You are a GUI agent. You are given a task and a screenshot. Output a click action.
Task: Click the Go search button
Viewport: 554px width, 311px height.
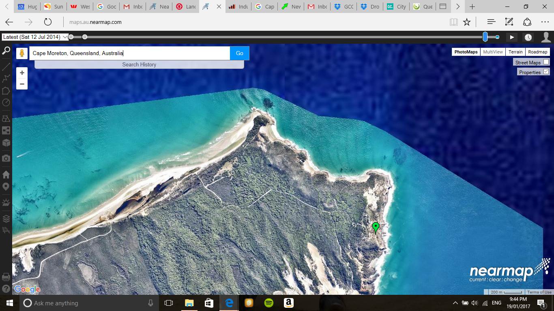(240, 53)
